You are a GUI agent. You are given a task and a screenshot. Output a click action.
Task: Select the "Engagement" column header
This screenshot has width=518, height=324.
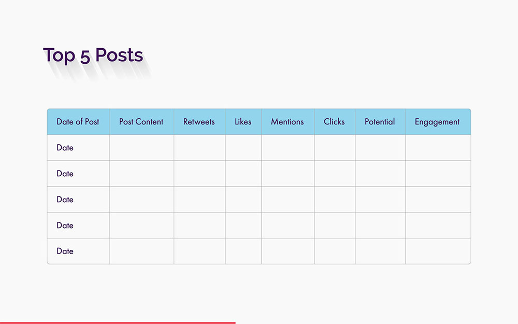[x=438, y=121]
